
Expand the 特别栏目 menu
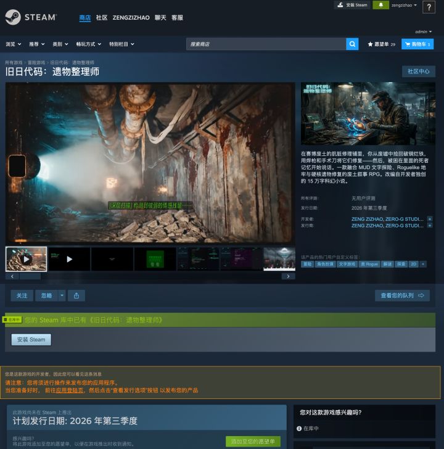coord(121,44)
